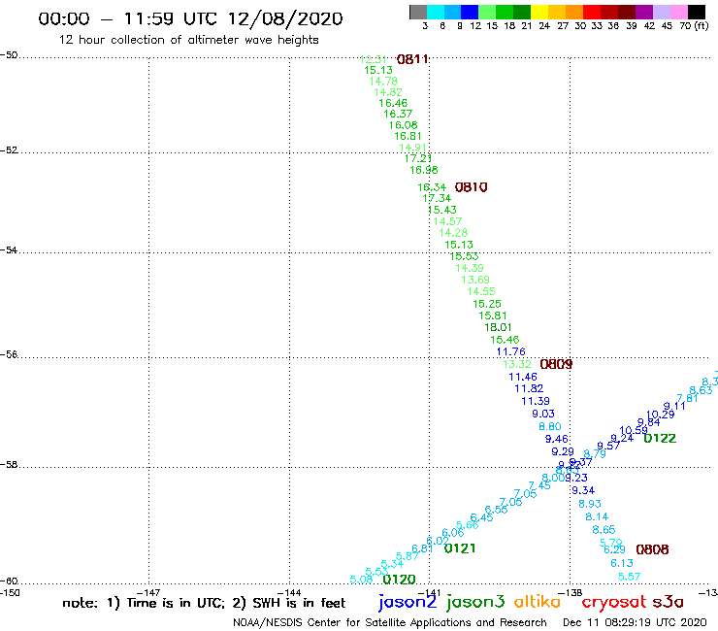Click the wave height value 8.93
718x631 pixels.
tap(590, 504)
